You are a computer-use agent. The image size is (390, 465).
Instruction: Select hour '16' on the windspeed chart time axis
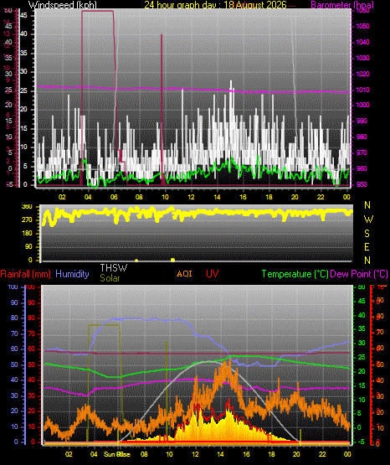(x=243, y=197)
